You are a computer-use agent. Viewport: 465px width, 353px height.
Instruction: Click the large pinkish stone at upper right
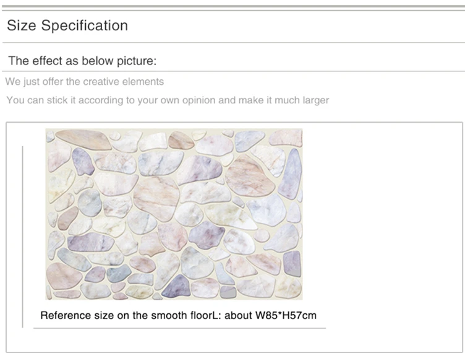[x=249, y=177]
